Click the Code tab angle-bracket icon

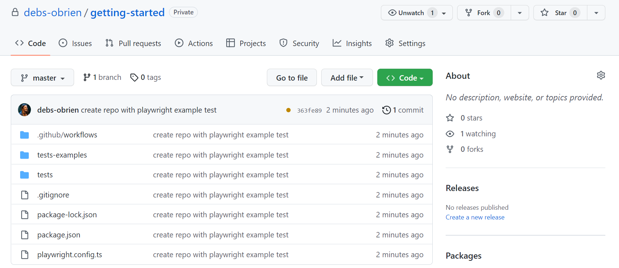click(19, 43)
